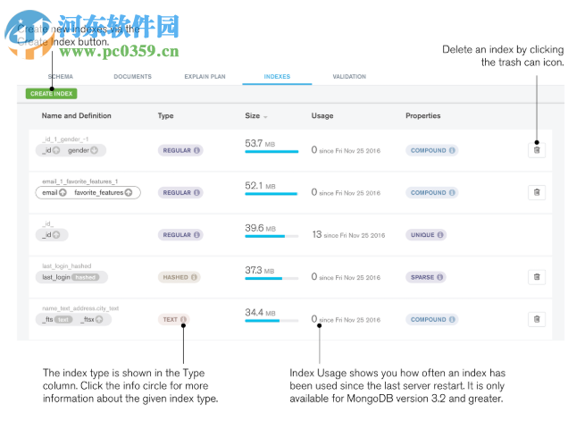
Task: Open info circle on TEXT type badge
Action: tap(183, 319)
